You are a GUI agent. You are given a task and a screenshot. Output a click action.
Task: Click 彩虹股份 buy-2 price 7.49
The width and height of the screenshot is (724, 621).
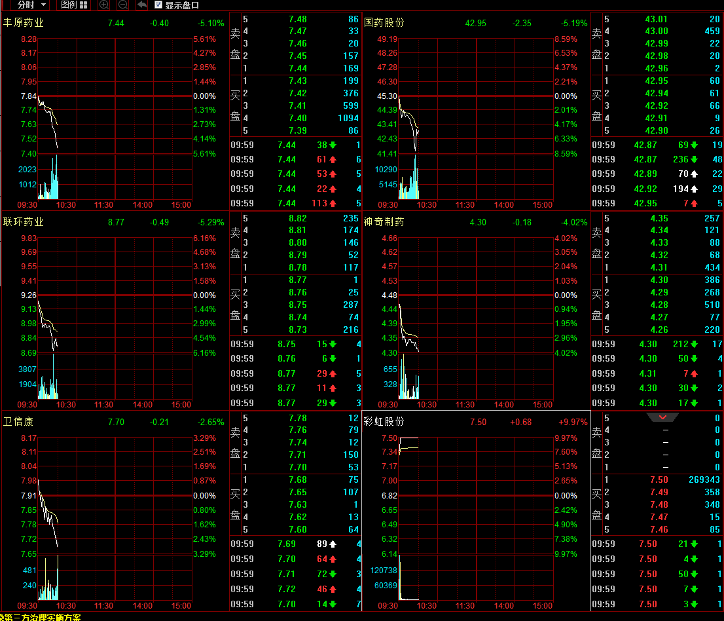(659, 492)
